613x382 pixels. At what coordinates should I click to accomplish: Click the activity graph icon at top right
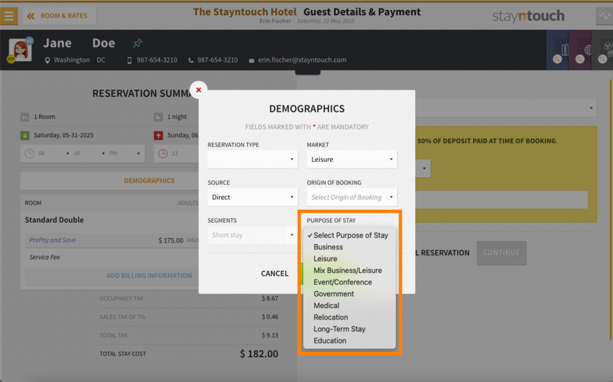click(x=604, y=16)
